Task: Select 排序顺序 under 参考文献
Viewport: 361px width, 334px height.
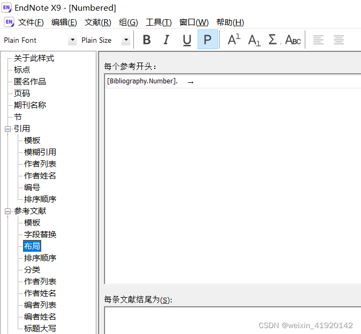Action: pyautogui.click(x=40, y=258)
